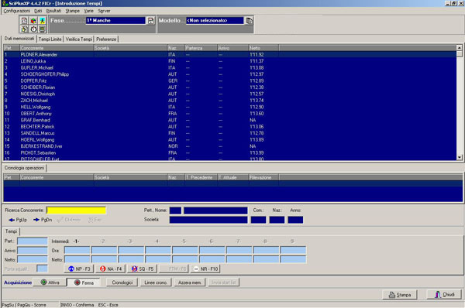Select the row for GRAF Bernhard

coord(230,120)
